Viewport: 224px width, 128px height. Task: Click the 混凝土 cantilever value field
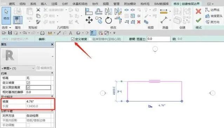click(158, 39)
